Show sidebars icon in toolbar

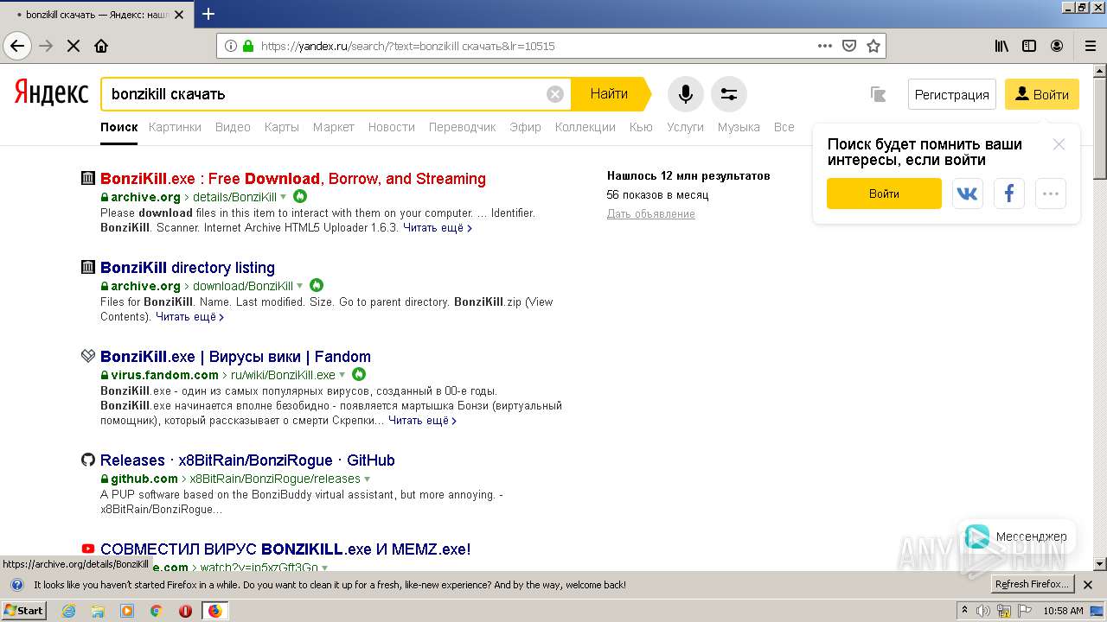[1029, 46]
